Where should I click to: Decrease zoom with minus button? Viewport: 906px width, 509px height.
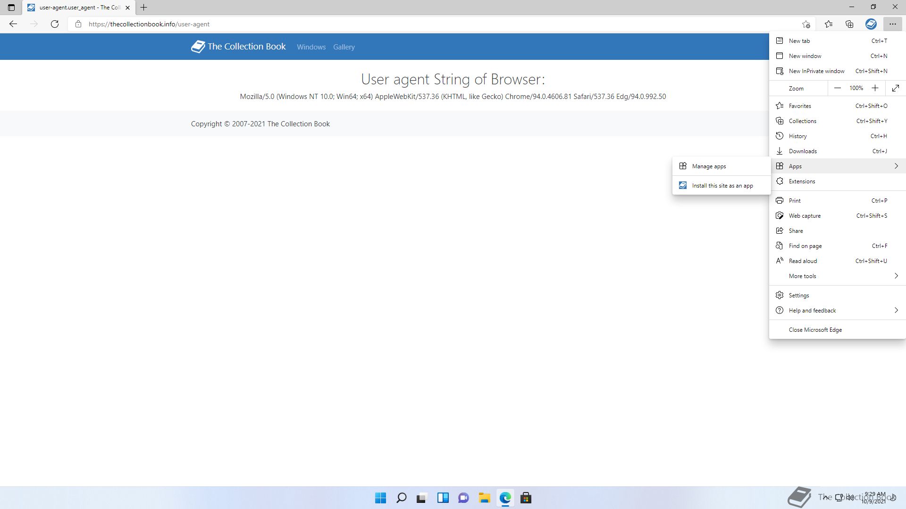coord(837,88)
